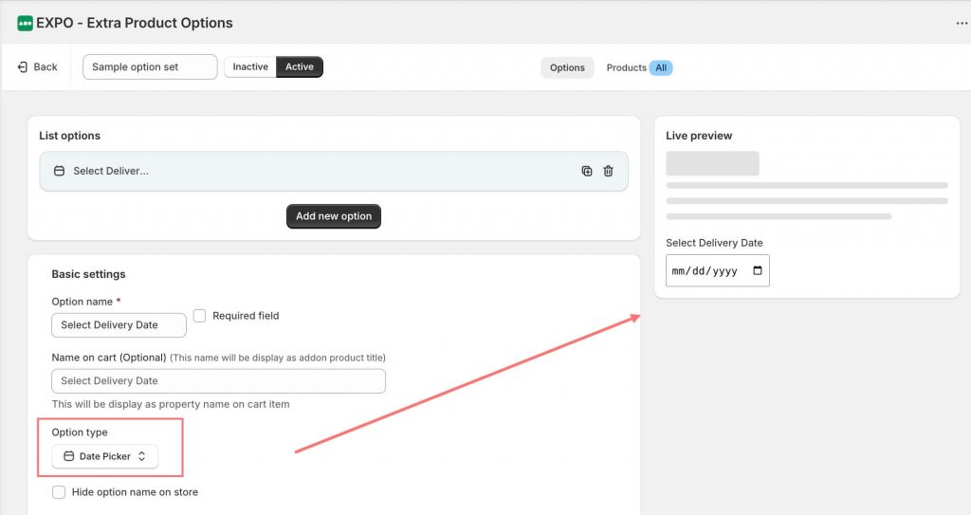Click the Back arrow icon
Image resolution: width=971 pixels, height=515 pixels.
click(x=23, y=67)
